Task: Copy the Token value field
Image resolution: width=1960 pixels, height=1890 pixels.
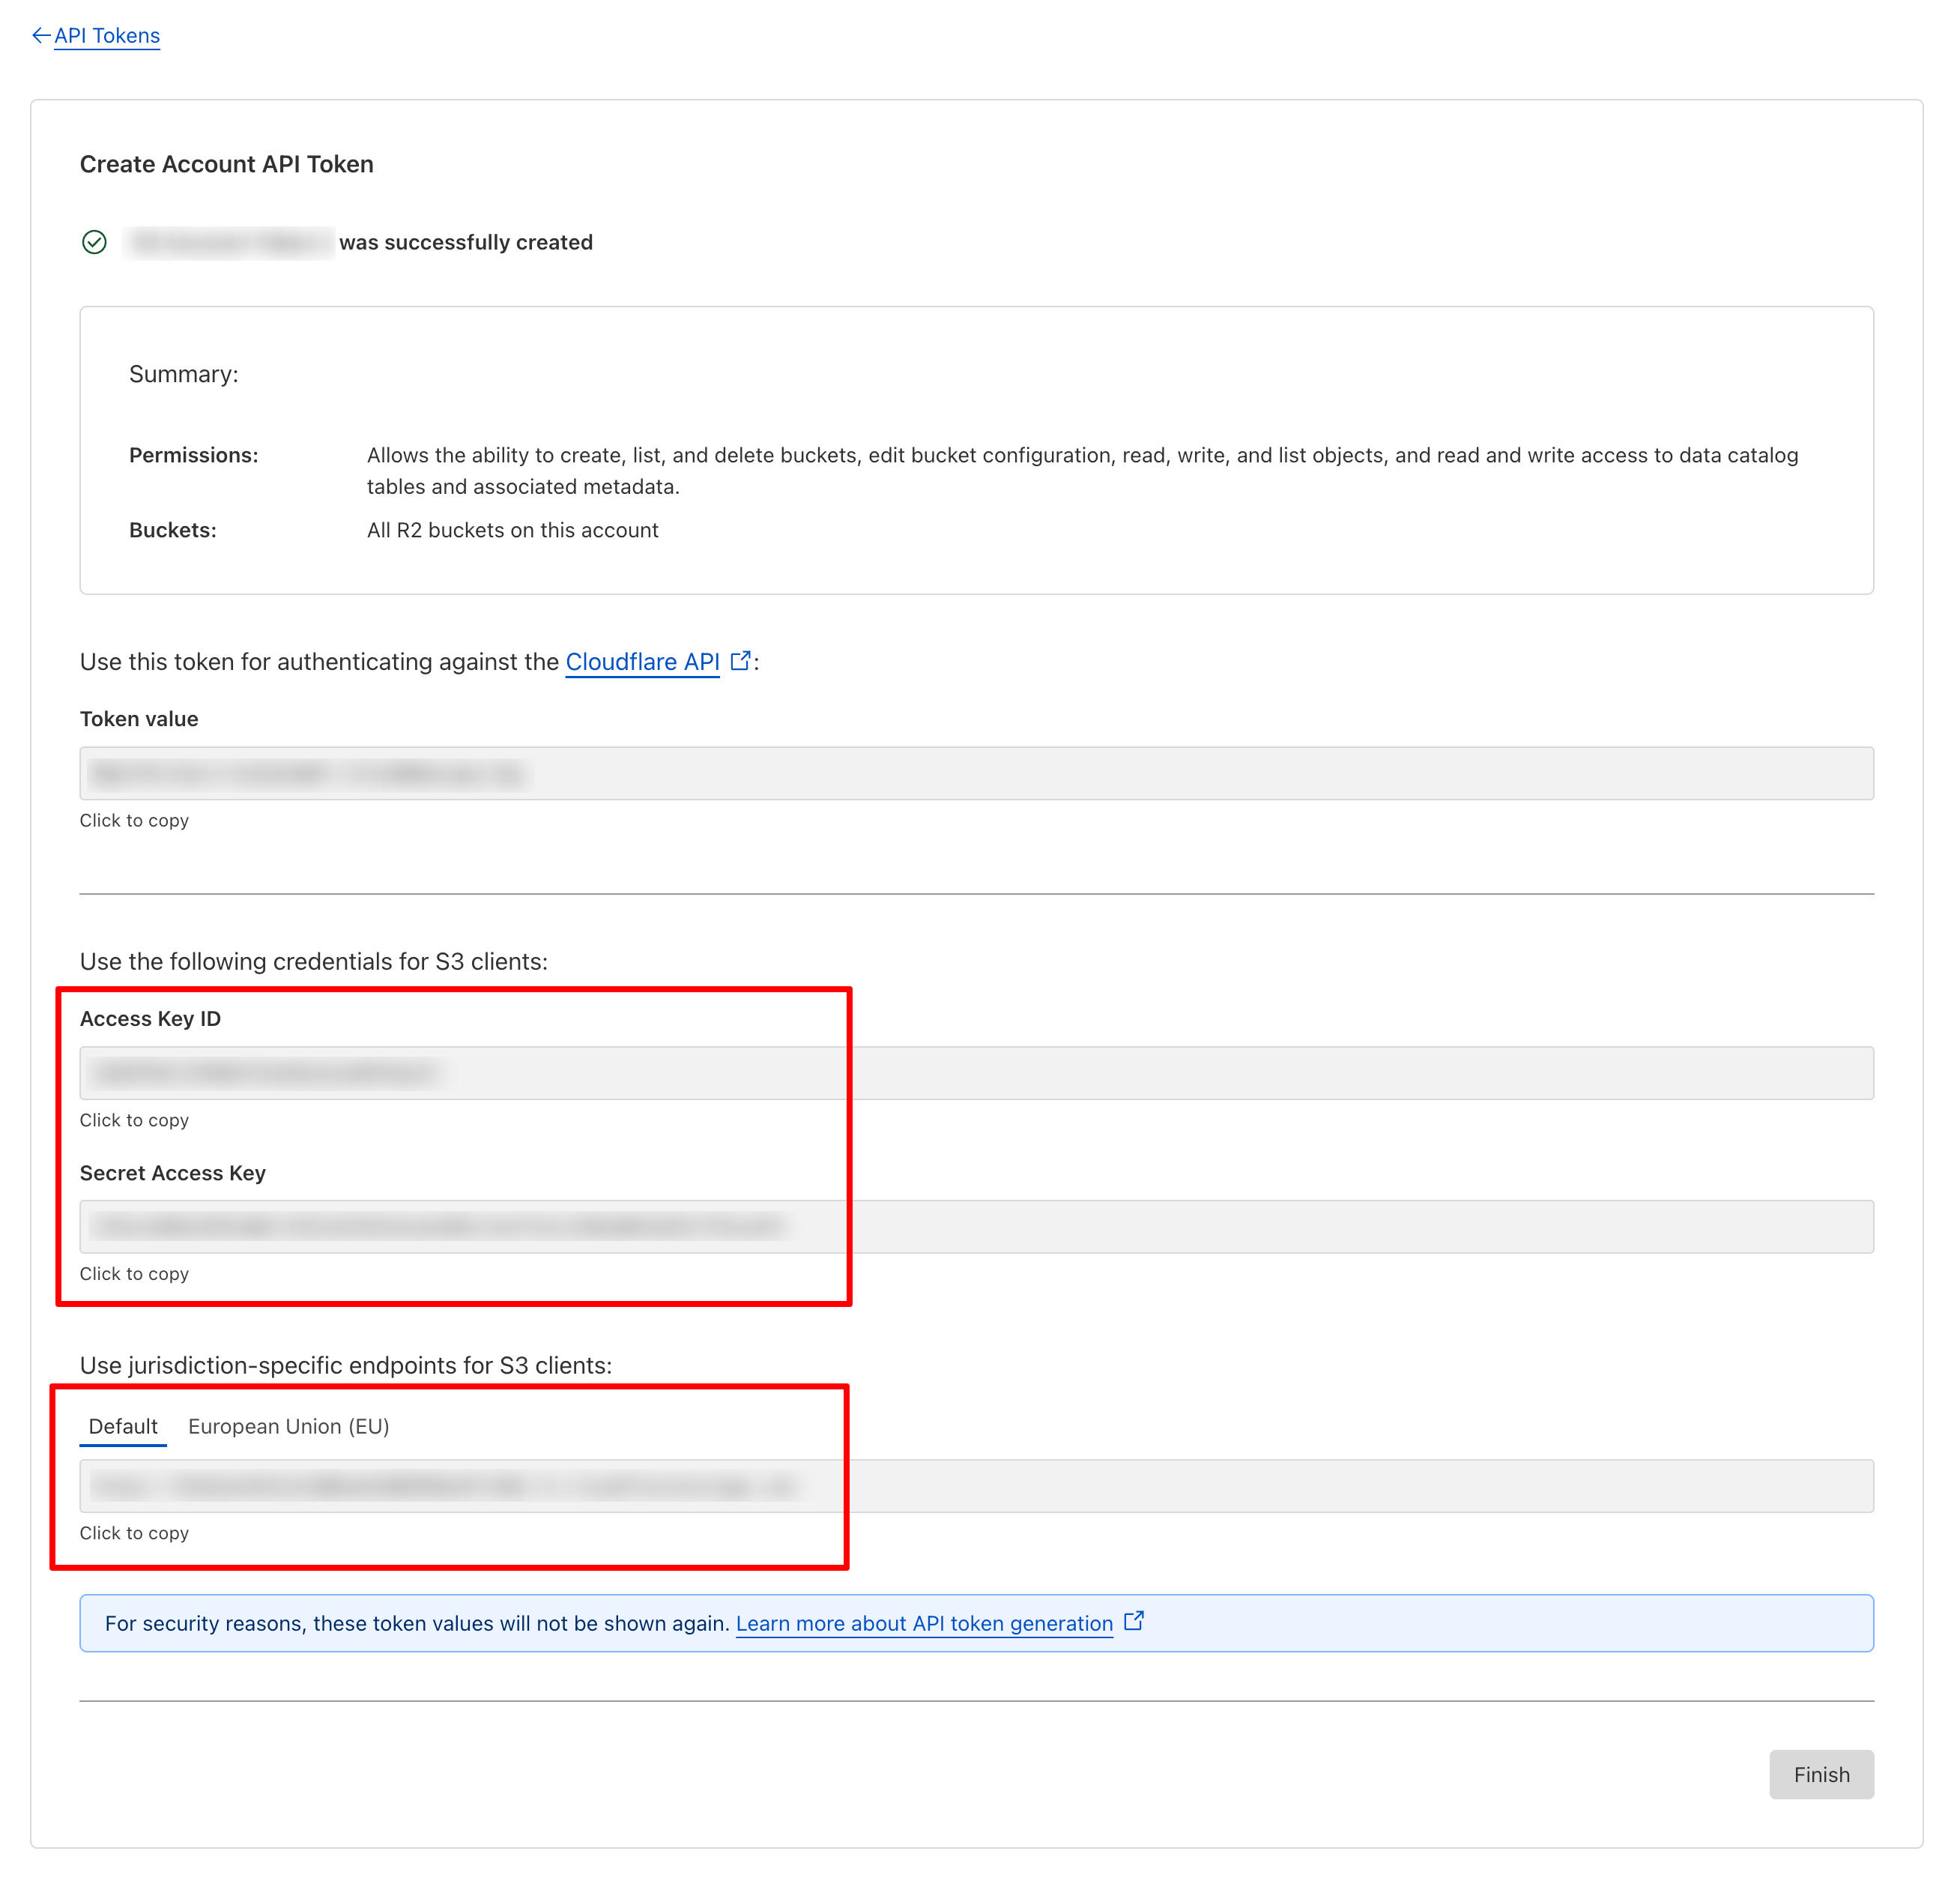Action: coord(975,773)
